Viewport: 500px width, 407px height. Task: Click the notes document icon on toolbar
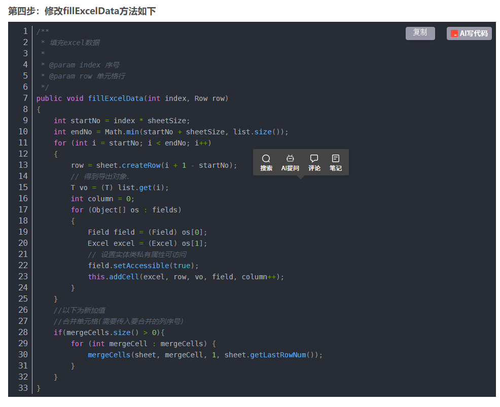[336, 161]
